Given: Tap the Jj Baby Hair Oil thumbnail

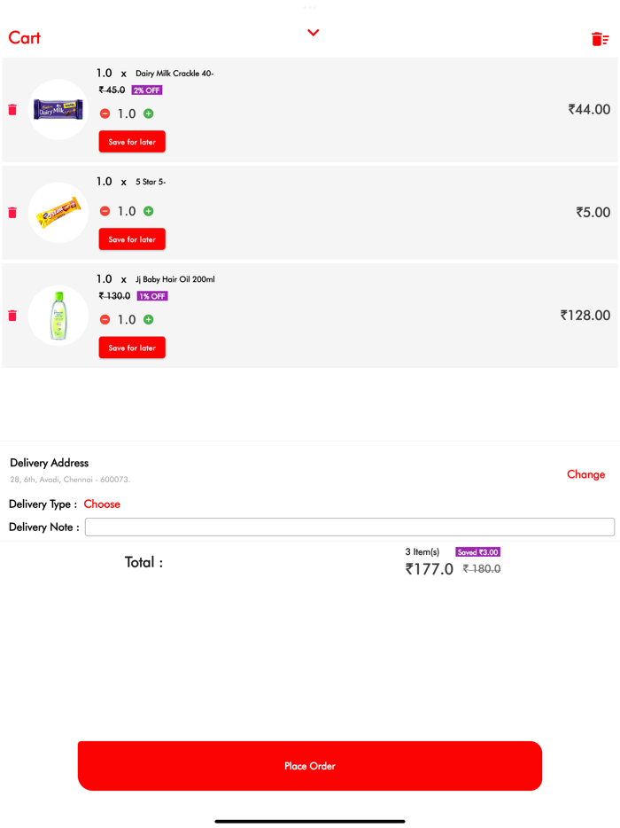Looking at the screenshot, I should point(58,315).
